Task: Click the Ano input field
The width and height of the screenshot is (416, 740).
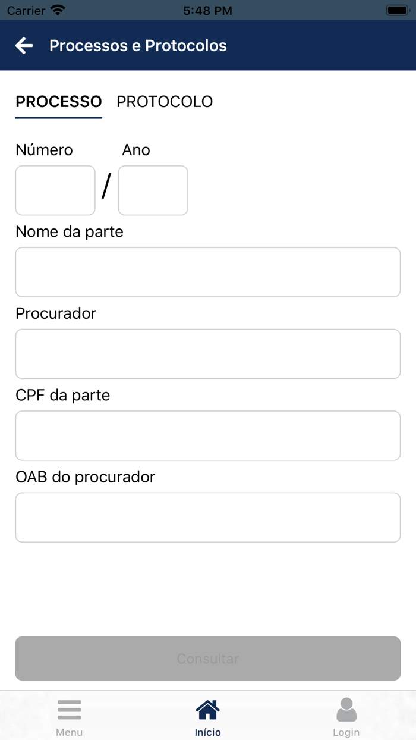Action: 153,190
